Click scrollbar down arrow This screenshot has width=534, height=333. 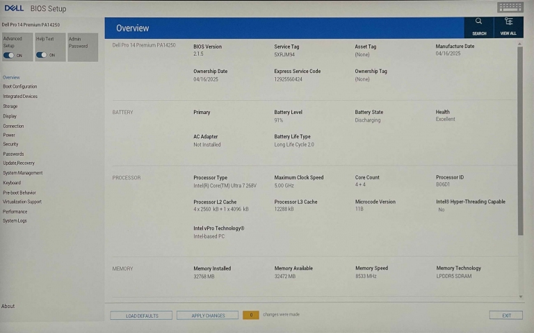[520, 297]
